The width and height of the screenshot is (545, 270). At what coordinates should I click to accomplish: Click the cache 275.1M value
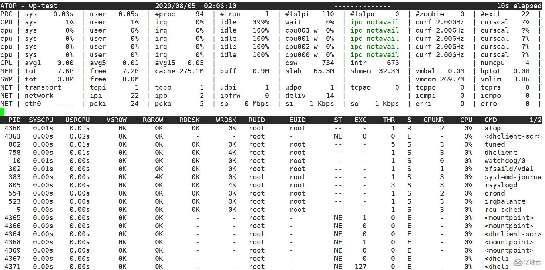(192, 71)
